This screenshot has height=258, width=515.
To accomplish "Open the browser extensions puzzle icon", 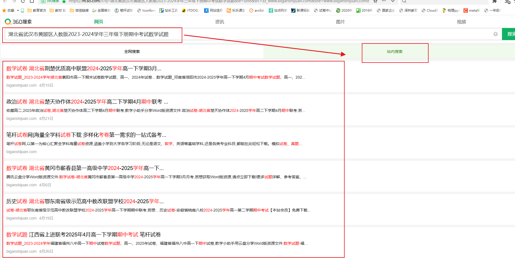I will point(494,1).
